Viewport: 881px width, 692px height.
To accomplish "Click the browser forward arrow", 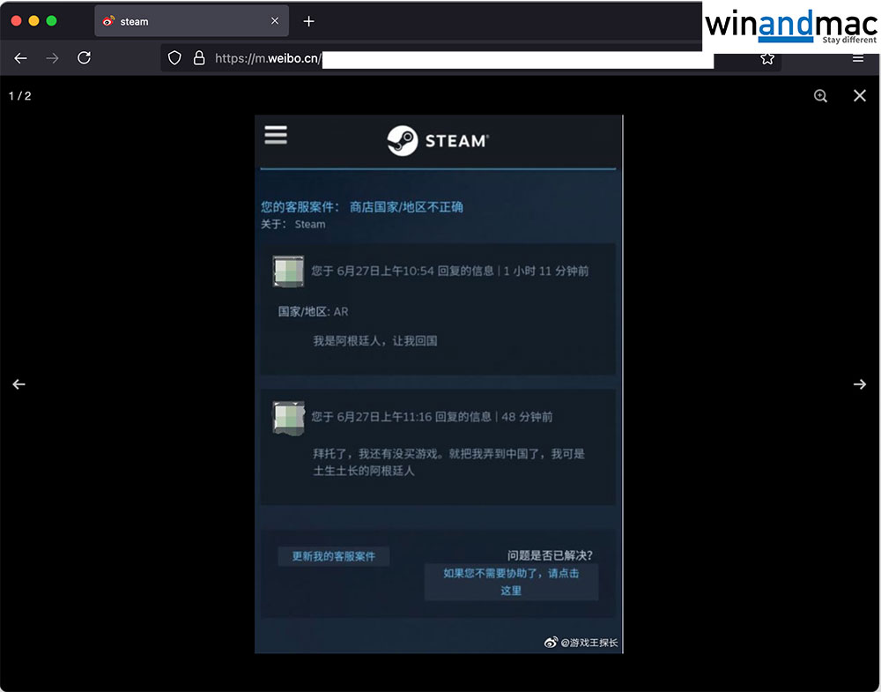I will (52, 58).
